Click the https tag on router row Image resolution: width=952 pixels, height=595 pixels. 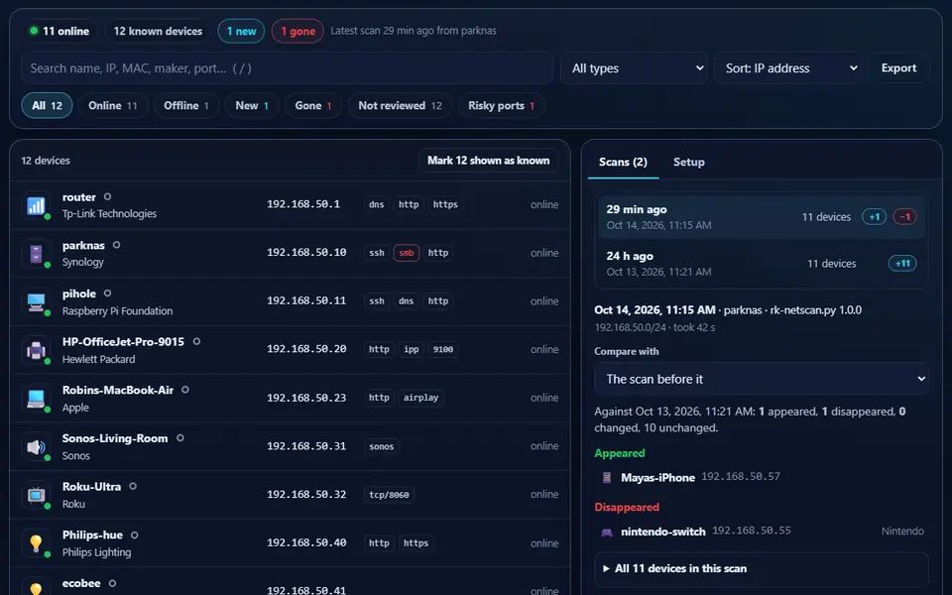pyautogui.click(x=445, y=204)
